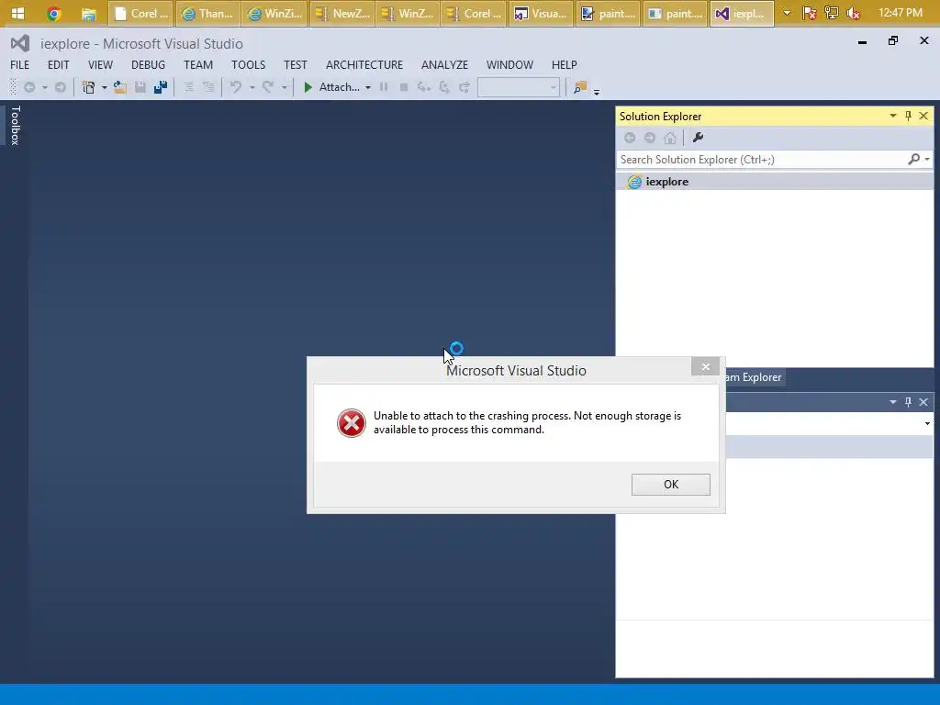The width and height of the screenshot is (940, 705).
Task: Open the DEBUG menu
Action: click(x=148, y=65)
